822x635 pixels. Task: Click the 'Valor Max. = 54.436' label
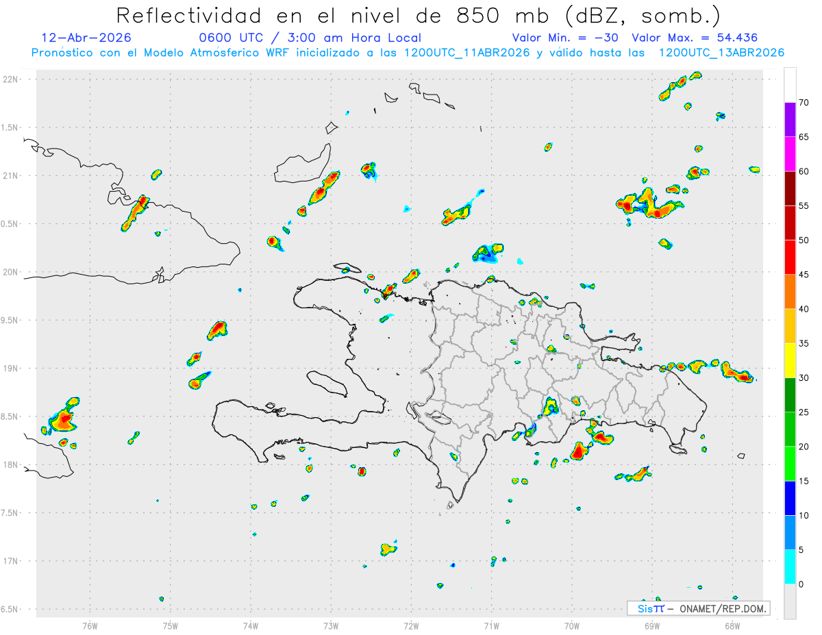coord(695,38)
